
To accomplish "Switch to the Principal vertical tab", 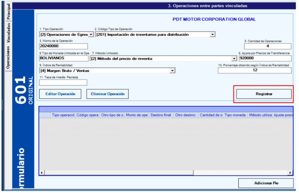I will (x=8, y=11).
